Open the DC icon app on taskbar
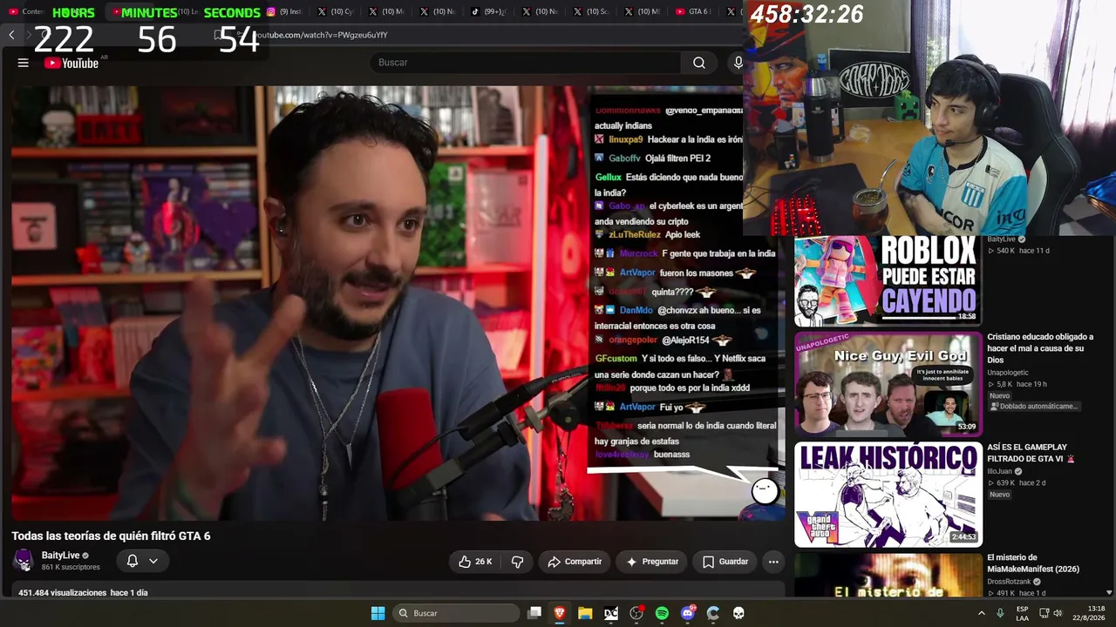Screen dimensions: 1116x627 tap(611, 613)
